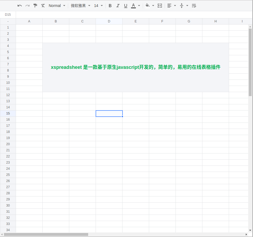Click the Undo icon
The height and width of the screenshot is (237, 253).
click(x=19, y=6)
